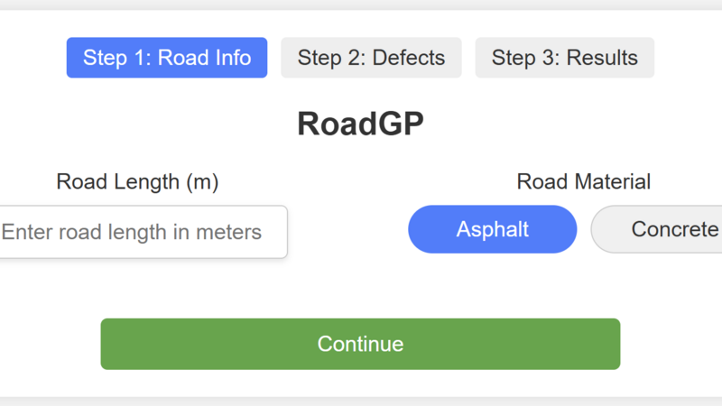Click the 'Enter road length in meters' box
The width and height of the screenshot is (722, 406).
140,232
